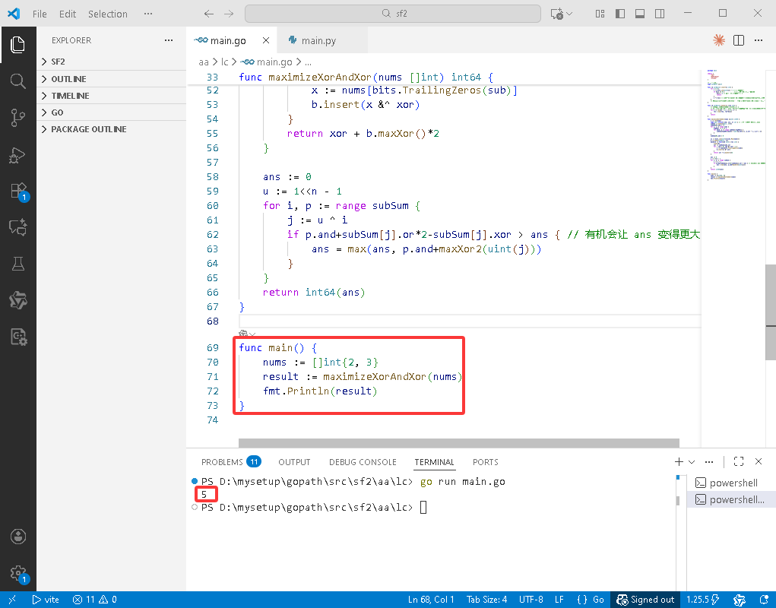Switch to the main.py tab

pos(318,40)
